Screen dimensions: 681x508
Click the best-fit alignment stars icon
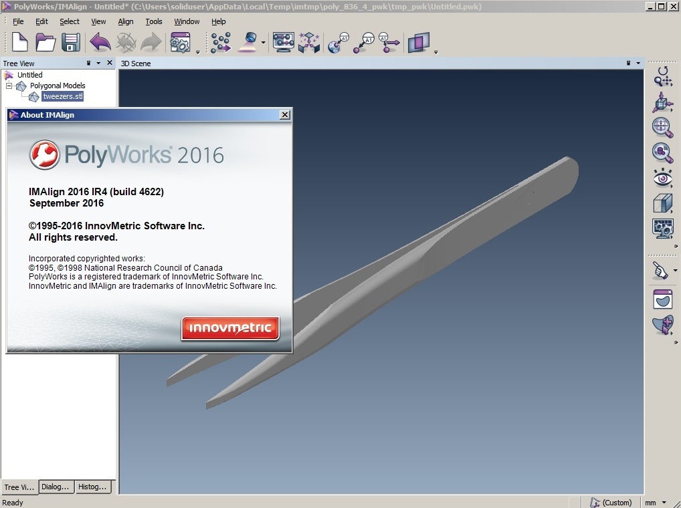point(309,43)
